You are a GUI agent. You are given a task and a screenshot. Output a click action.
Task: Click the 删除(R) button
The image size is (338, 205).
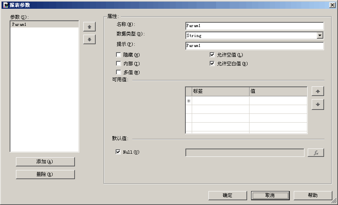click(x=45, y=174)
